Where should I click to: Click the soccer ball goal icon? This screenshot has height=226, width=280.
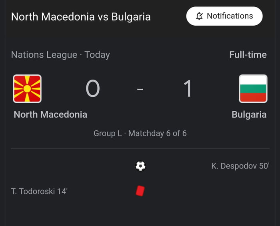click(x=140, y=166)
